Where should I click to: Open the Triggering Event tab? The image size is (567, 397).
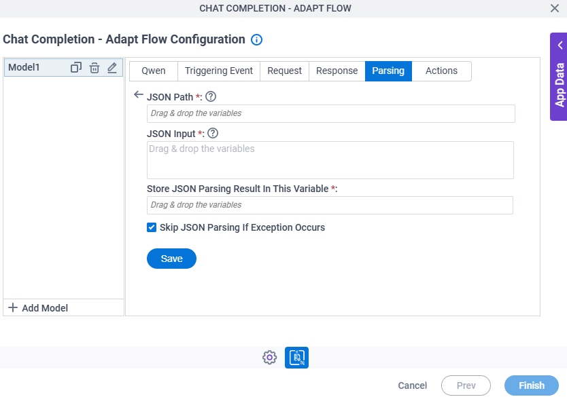[x=219, y=71]
